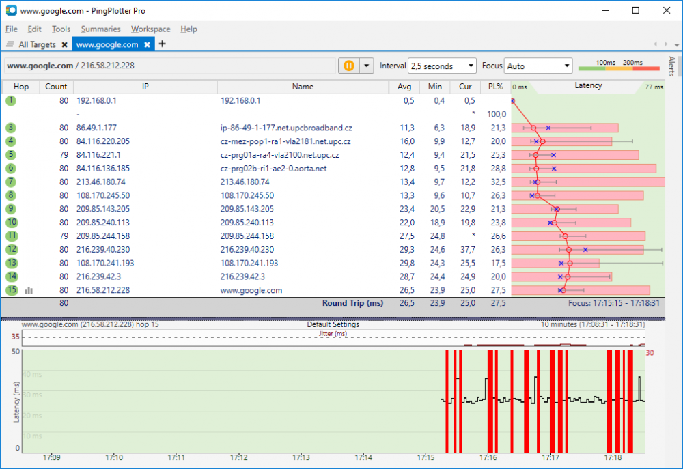This screenshot has width=683, height=469.
Task: Close the All Targets tab
Action: click(x=64, y=44)
